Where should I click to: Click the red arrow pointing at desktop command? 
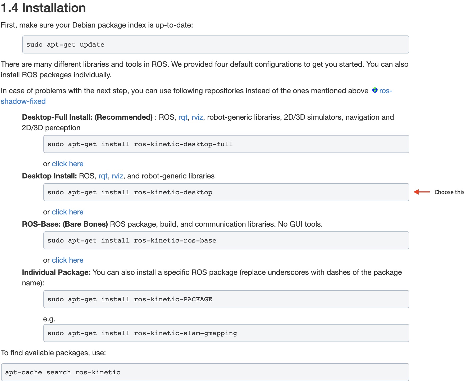tap(422, 192)
